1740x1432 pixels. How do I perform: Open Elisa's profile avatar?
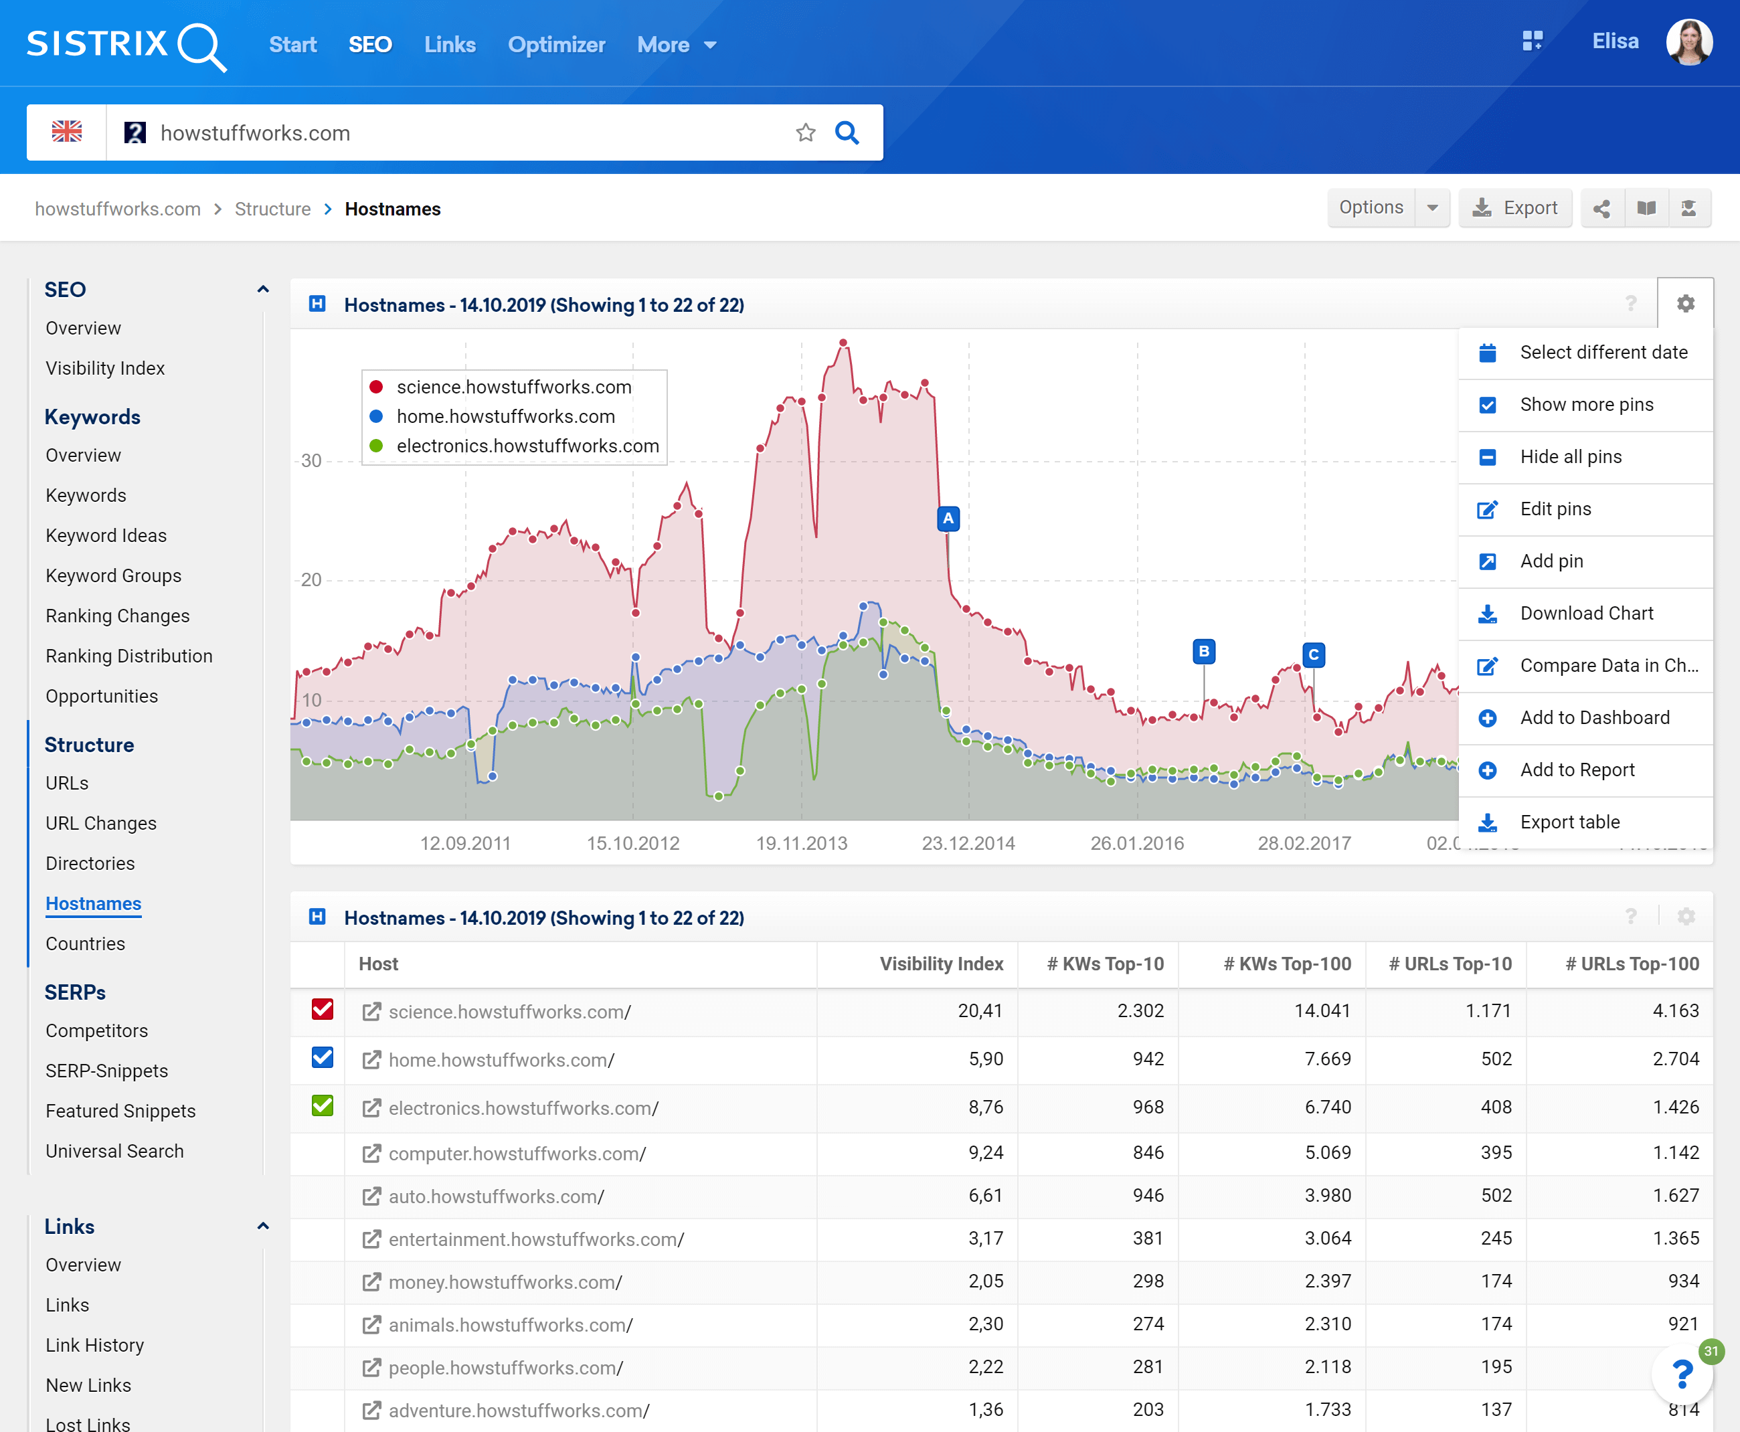click(1689, 42)
